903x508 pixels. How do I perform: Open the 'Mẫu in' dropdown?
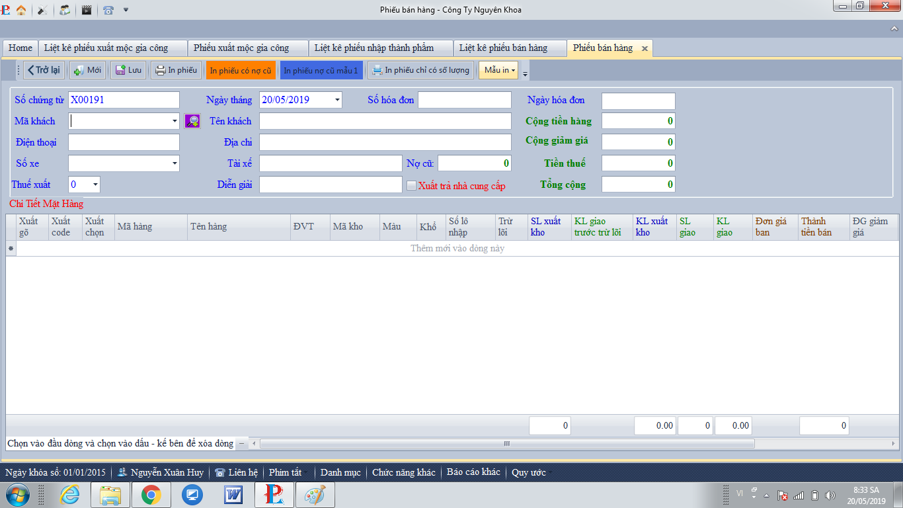499,70
